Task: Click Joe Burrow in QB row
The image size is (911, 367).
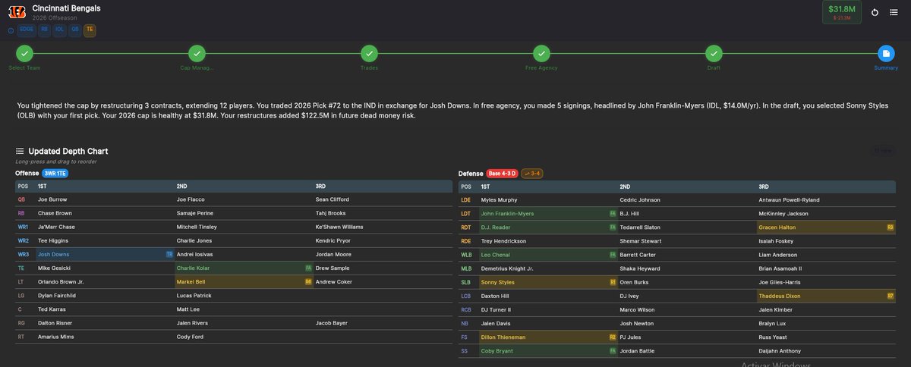Action: [52, 199]
